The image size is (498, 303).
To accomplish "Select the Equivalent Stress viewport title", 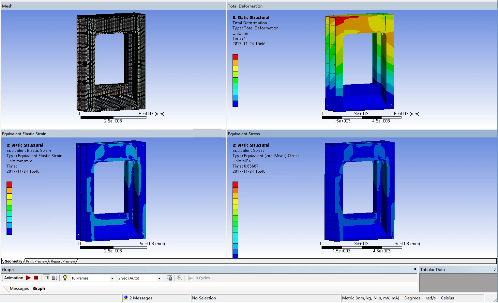I will tap(244, 134).
